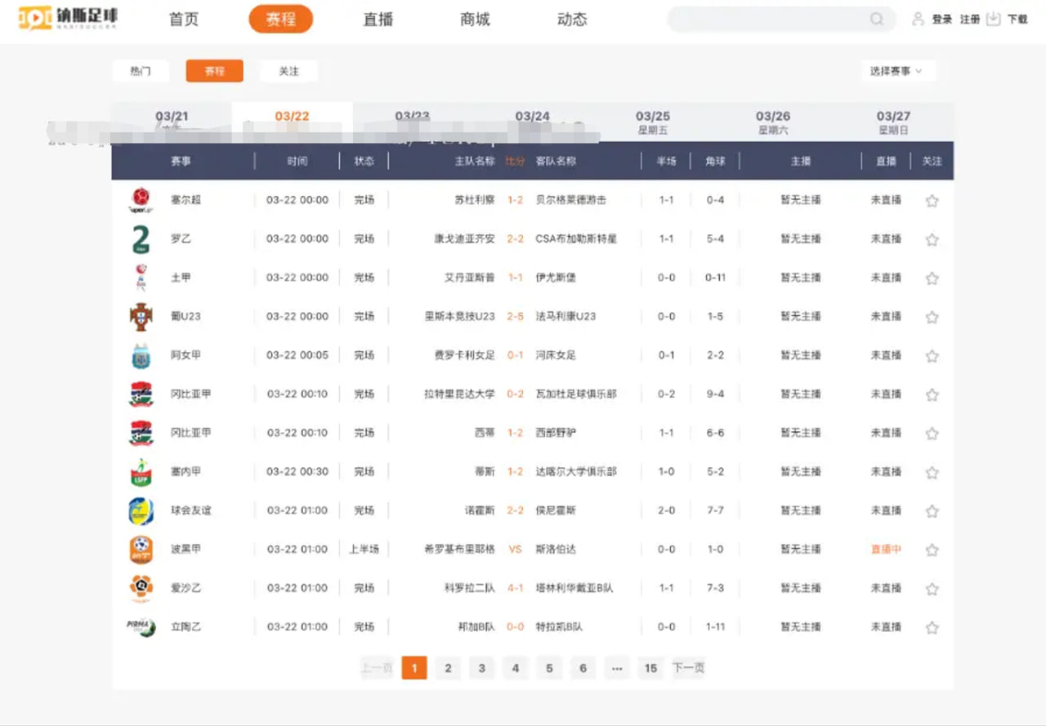Go to next page with 下一页
Viewport: 1046px width, 726px height.
click(688, 668)
